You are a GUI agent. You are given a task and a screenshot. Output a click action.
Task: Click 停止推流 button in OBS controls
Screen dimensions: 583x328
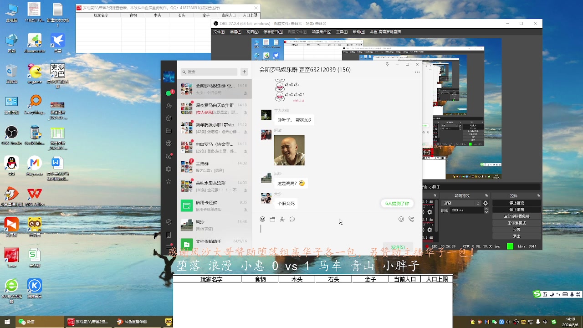point(517,203)
